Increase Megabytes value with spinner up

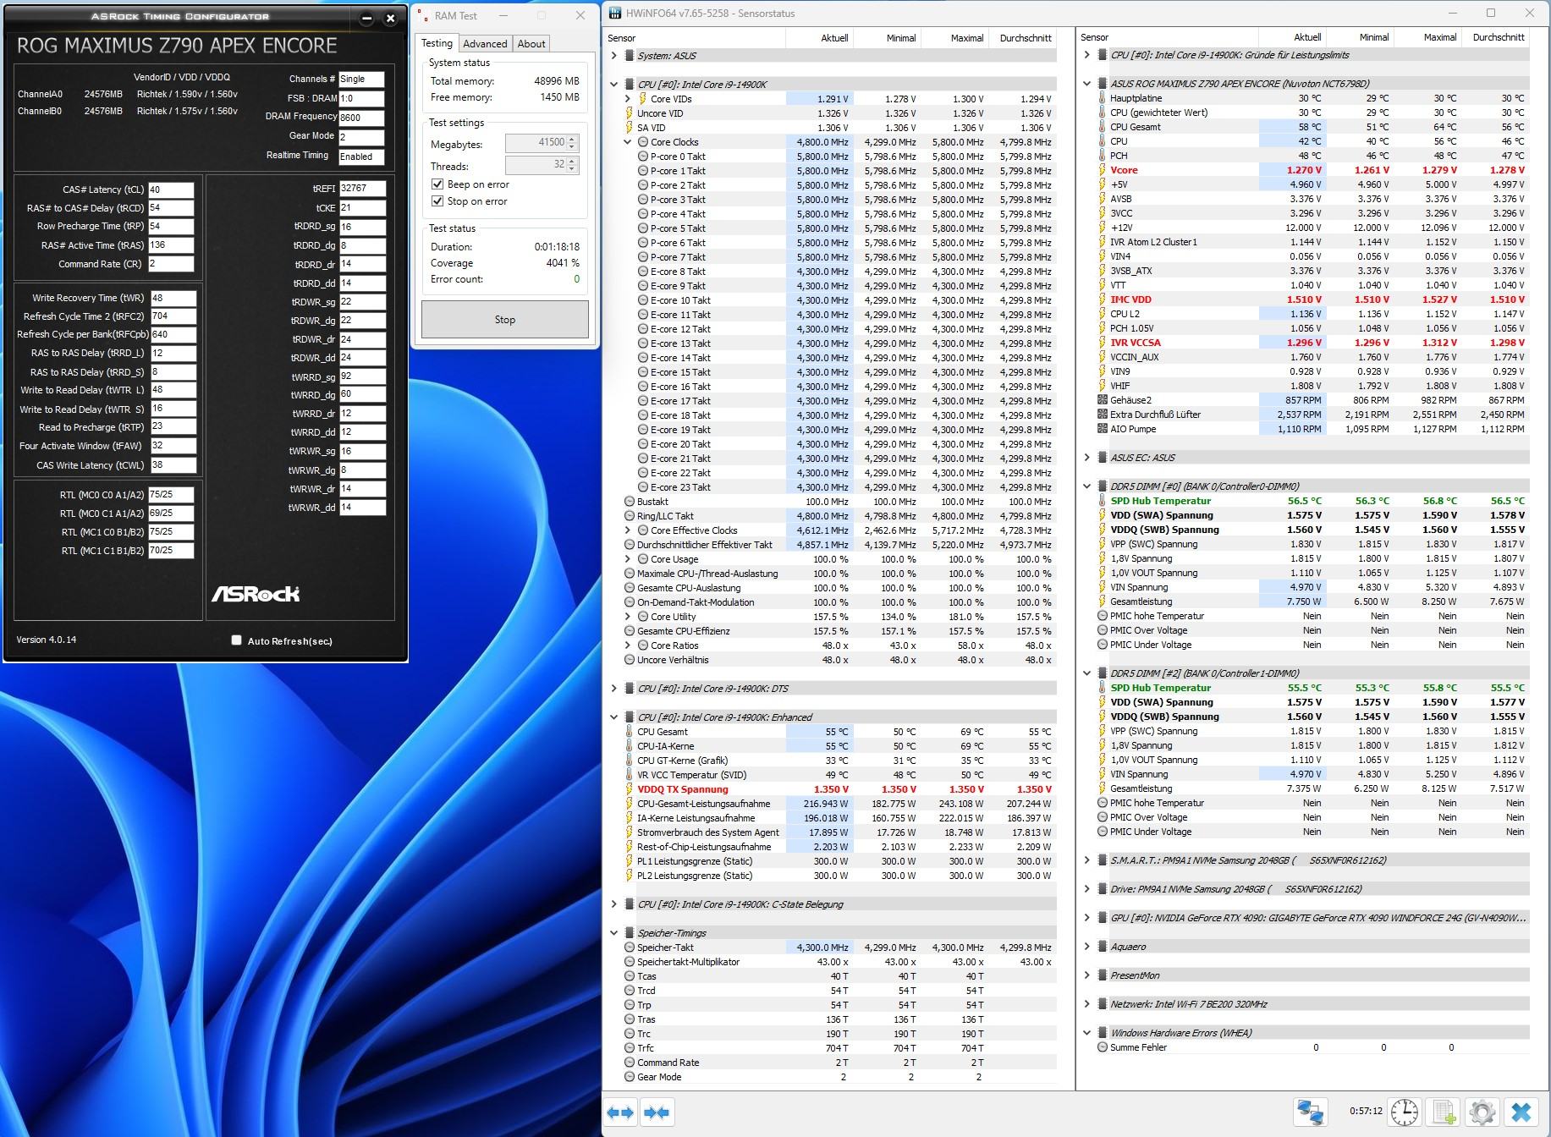pyautogui.click(x=573, y=140)
